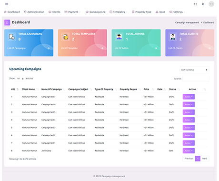Open the Property Type menu item

(x=142, y=12)
